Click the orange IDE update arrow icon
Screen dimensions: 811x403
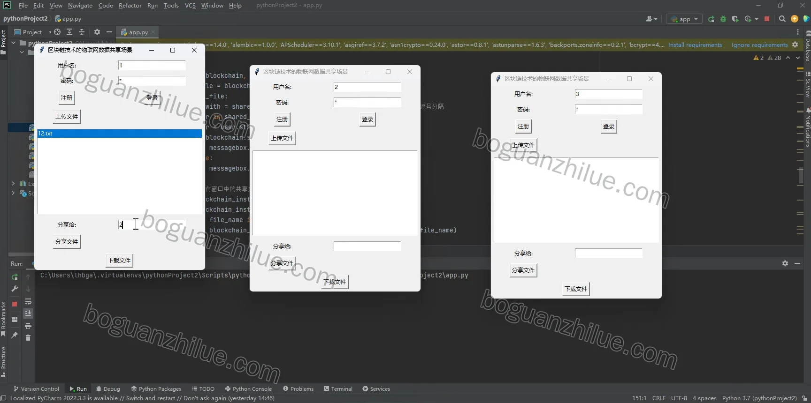click(x=795, y=19)
